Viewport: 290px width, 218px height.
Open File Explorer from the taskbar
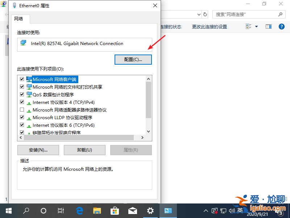click(x=96, y=211)
